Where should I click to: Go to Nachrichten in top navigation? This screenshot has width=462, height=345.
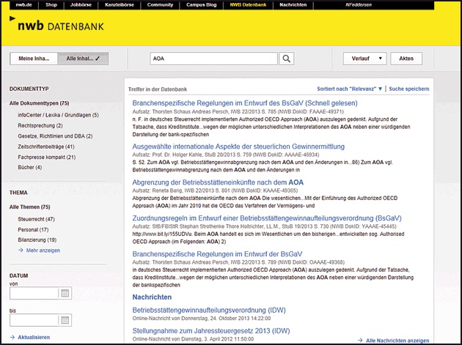tap(293, 4)
